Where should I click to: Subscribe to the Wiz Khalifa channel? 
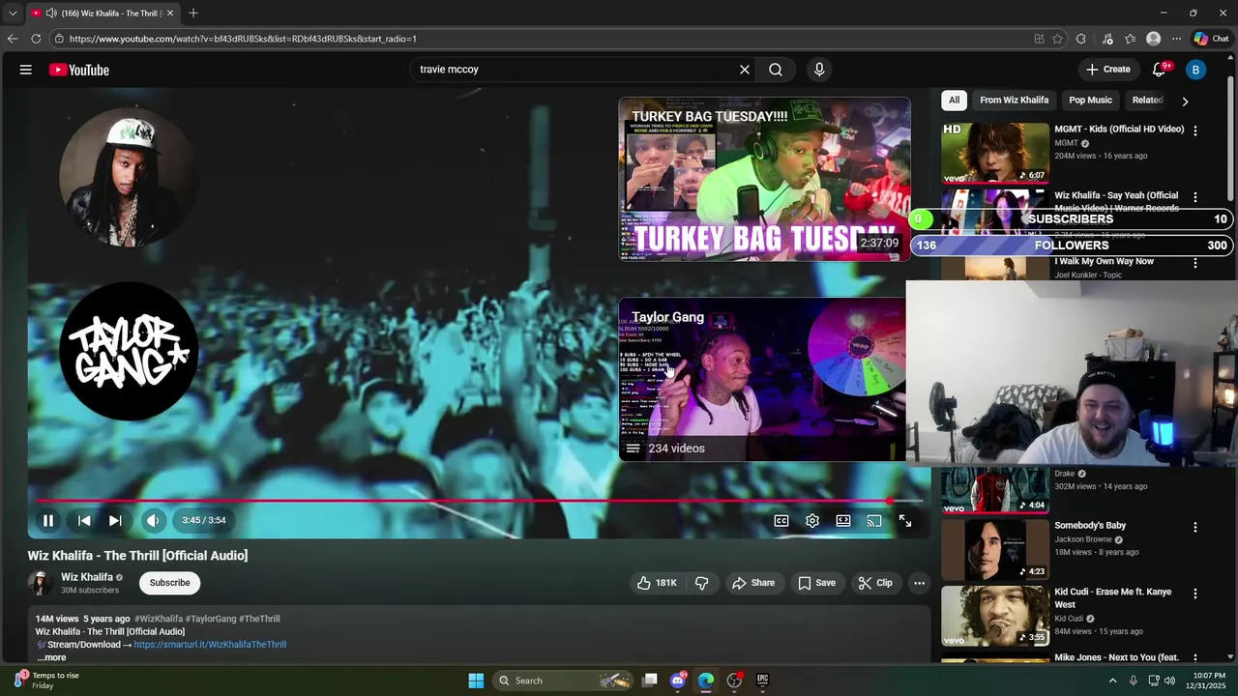click(x=169, y=583)
